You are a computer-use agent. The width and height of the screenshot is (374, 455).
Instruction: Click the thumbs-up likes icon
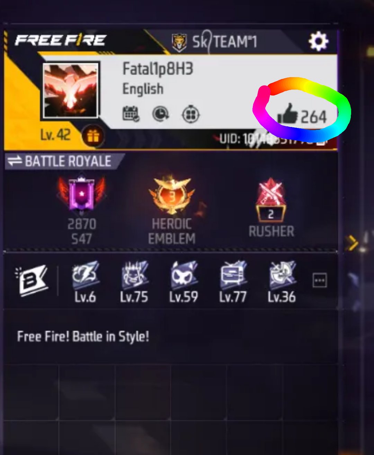[288, 115]
